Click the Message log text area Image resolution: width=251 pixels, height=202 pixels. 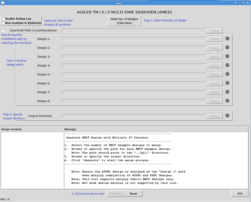156,160
